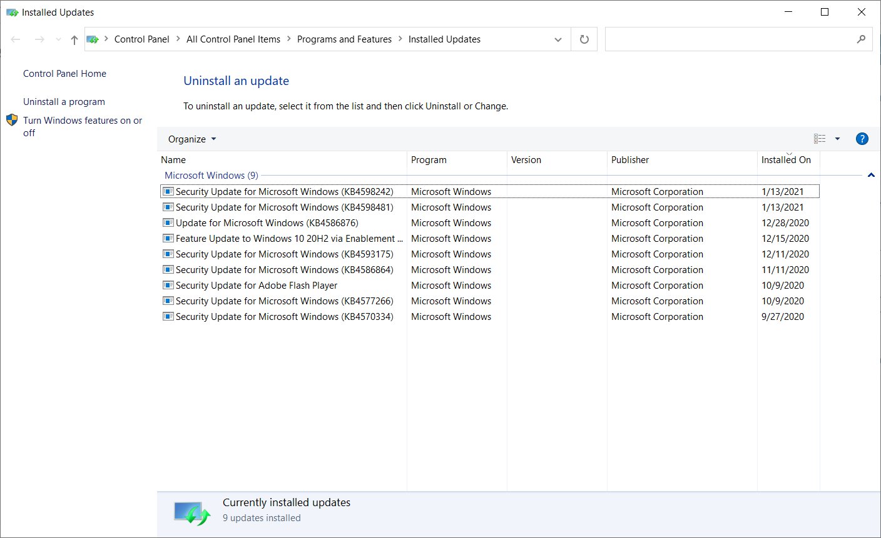881x538 pixels.
Task: Click the 9/27/2020 installed date cell
Action: coord(783,317)
